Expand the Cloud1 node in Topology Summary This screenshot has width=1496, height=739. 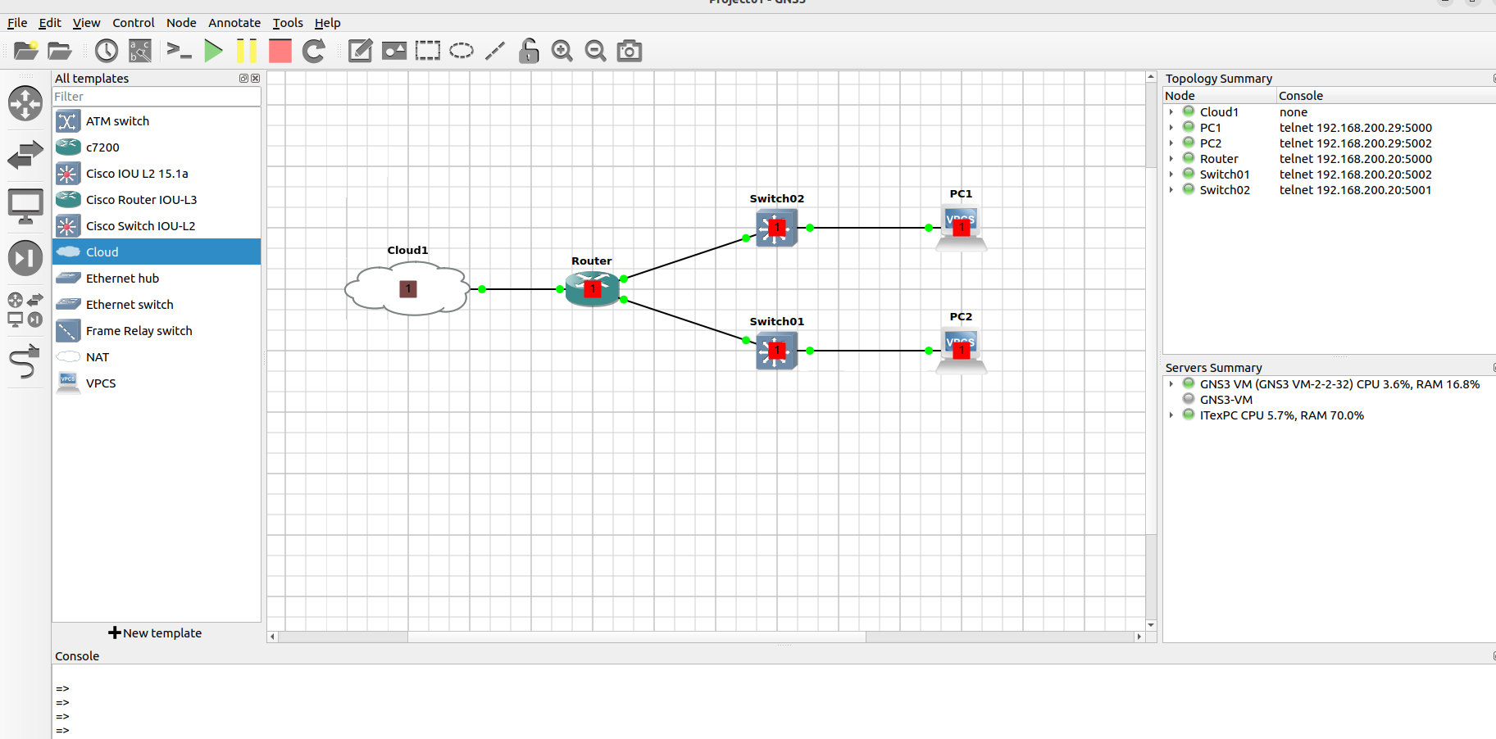click(1171, 112)
